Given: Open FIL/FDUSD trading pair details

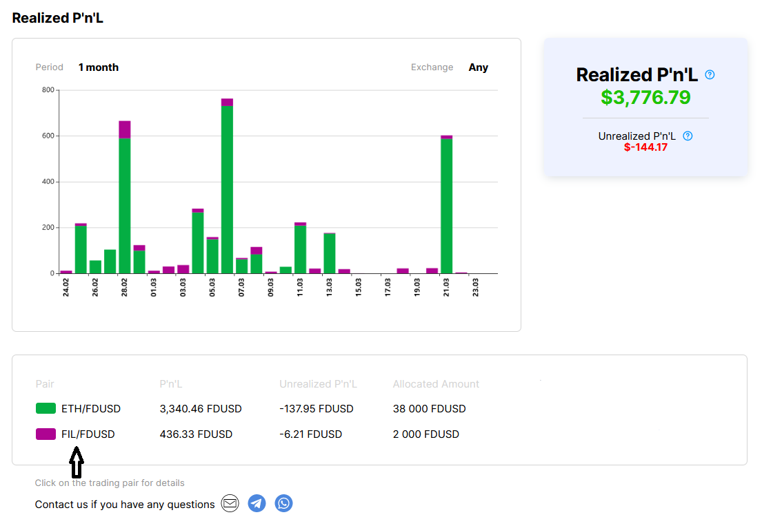Looking at the screenshot, I should (x=88, y=434).
